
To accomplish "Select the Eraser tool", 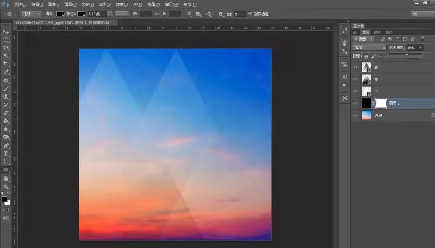I will tap(6, 113).
